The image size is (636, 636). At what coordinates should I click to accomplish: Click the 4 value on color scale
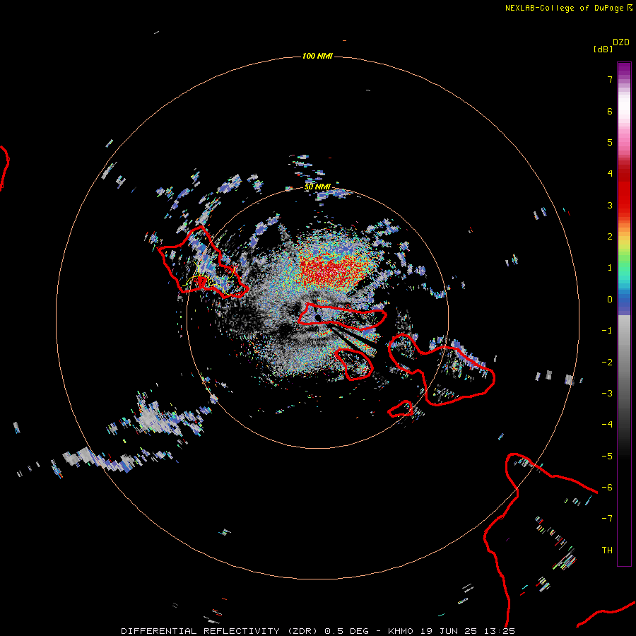click(x=610, y=174)
